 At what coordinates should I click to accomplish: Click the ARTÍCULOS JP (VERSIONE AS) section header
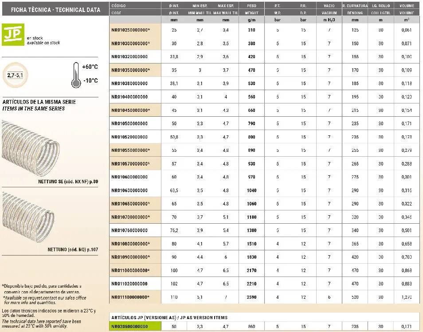pos(168,317)
